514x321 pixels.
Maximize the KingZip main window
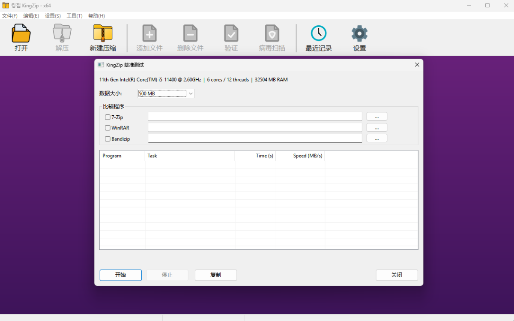click(487, 5)
